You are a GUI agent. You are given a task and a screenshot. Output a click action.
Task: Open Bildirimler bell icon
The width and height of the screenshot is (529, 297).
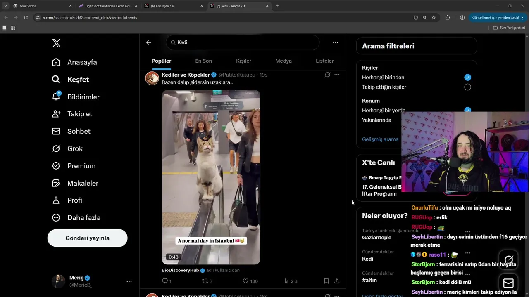56,97
